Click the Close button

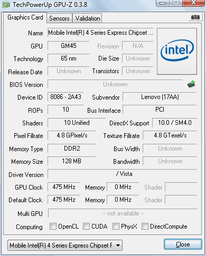[183, 244]
